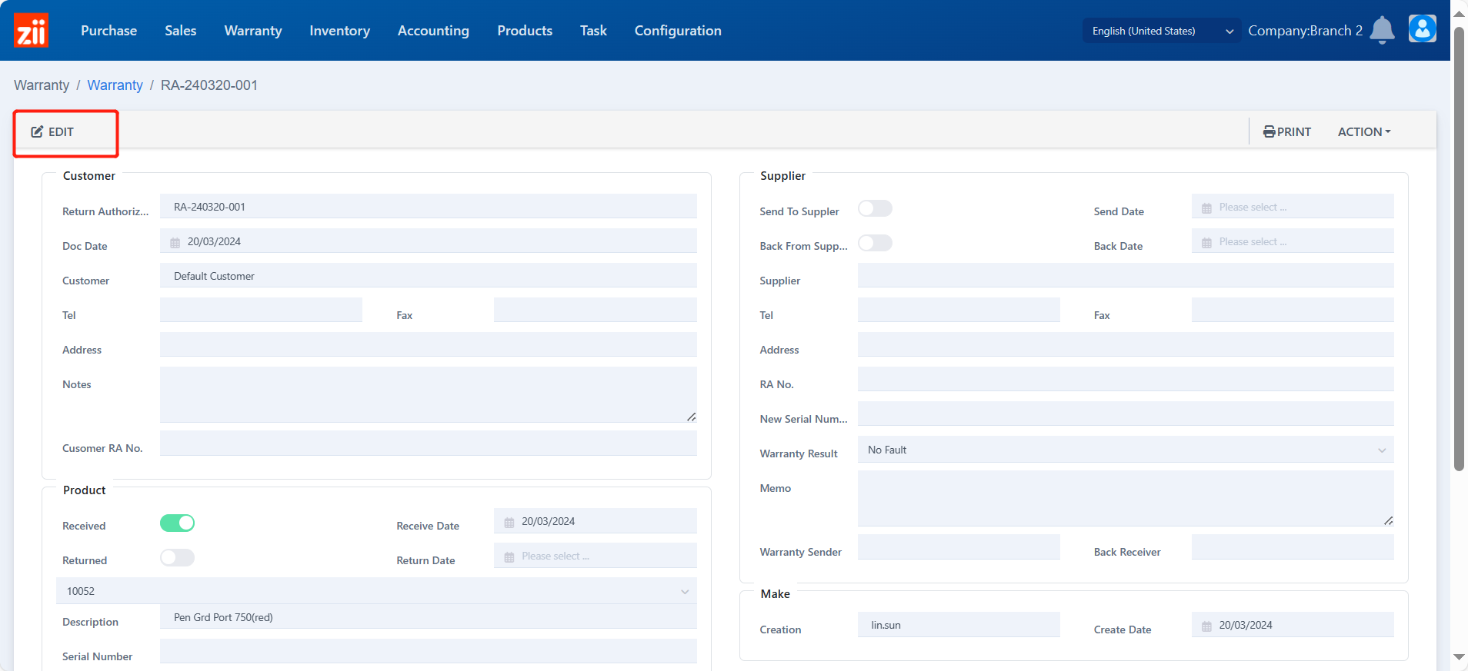Image resolution: width=1468 pixels, height=671 pixels.
Task: Click the Warranty Sender field
Action: point(959,547)
